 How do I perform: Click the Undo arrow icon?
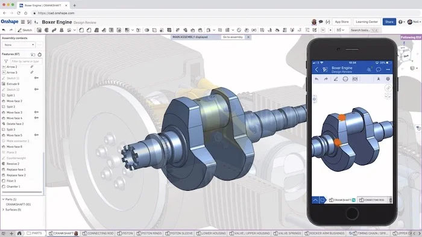[4, 30]
